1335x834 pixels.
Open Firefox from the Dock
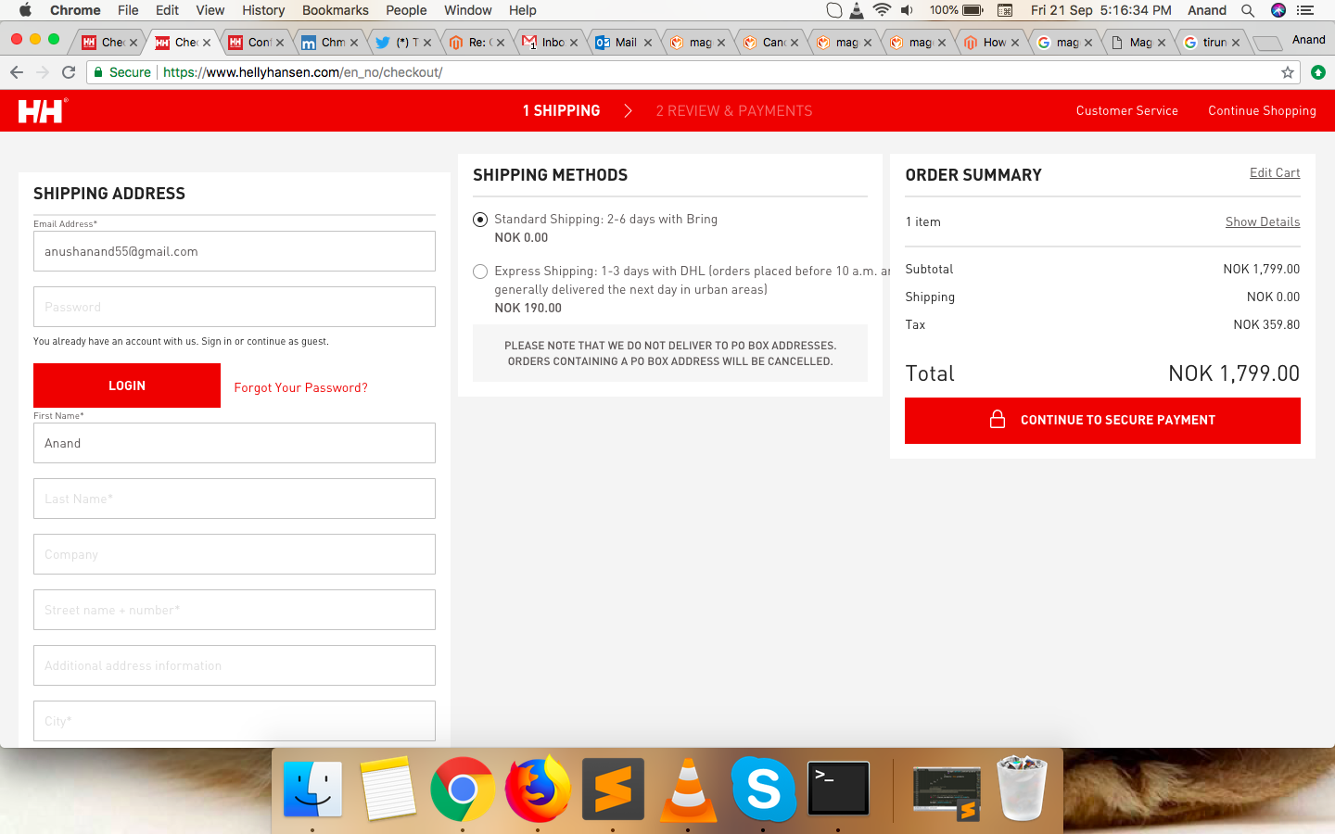[x=538, y=789]
